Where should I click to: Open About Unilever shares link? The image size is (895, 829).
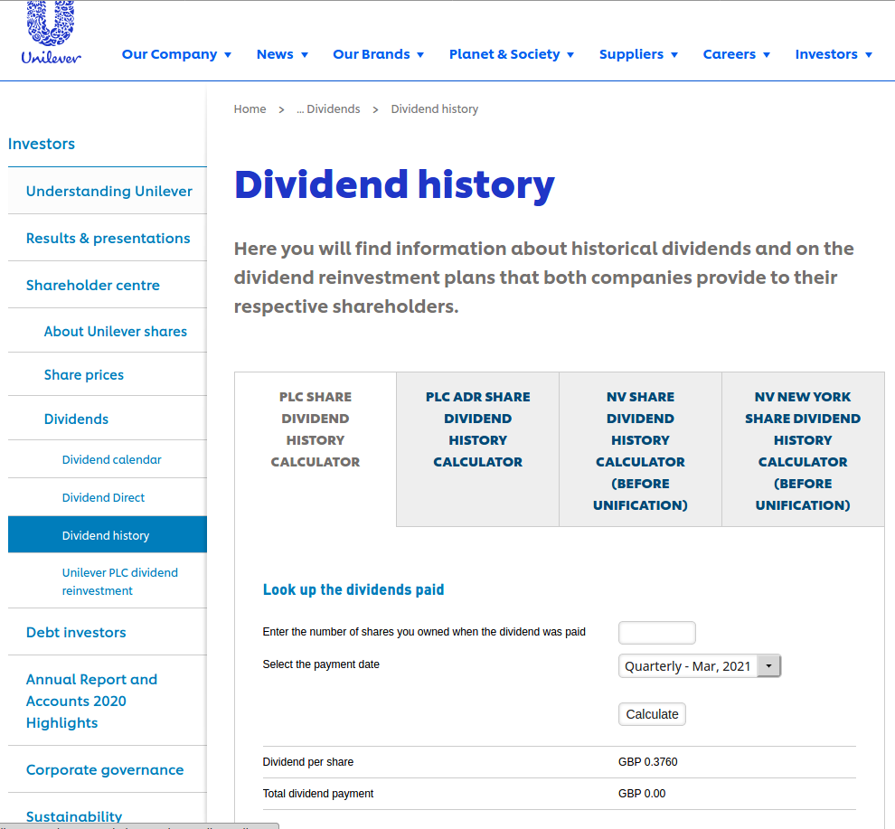point(116,331)
